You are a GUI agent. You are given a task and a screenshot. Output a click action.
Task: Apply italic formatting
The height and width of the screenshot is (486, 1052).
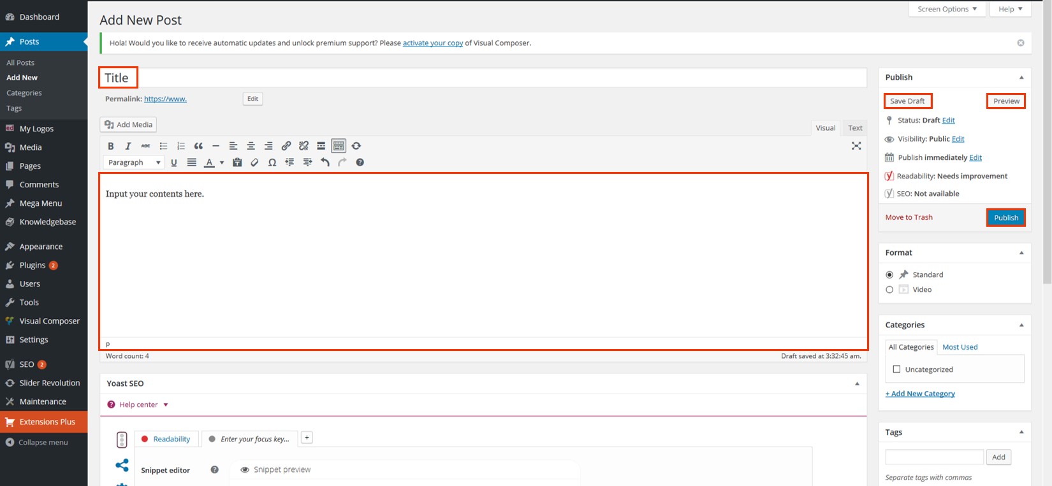click(128, 146)
